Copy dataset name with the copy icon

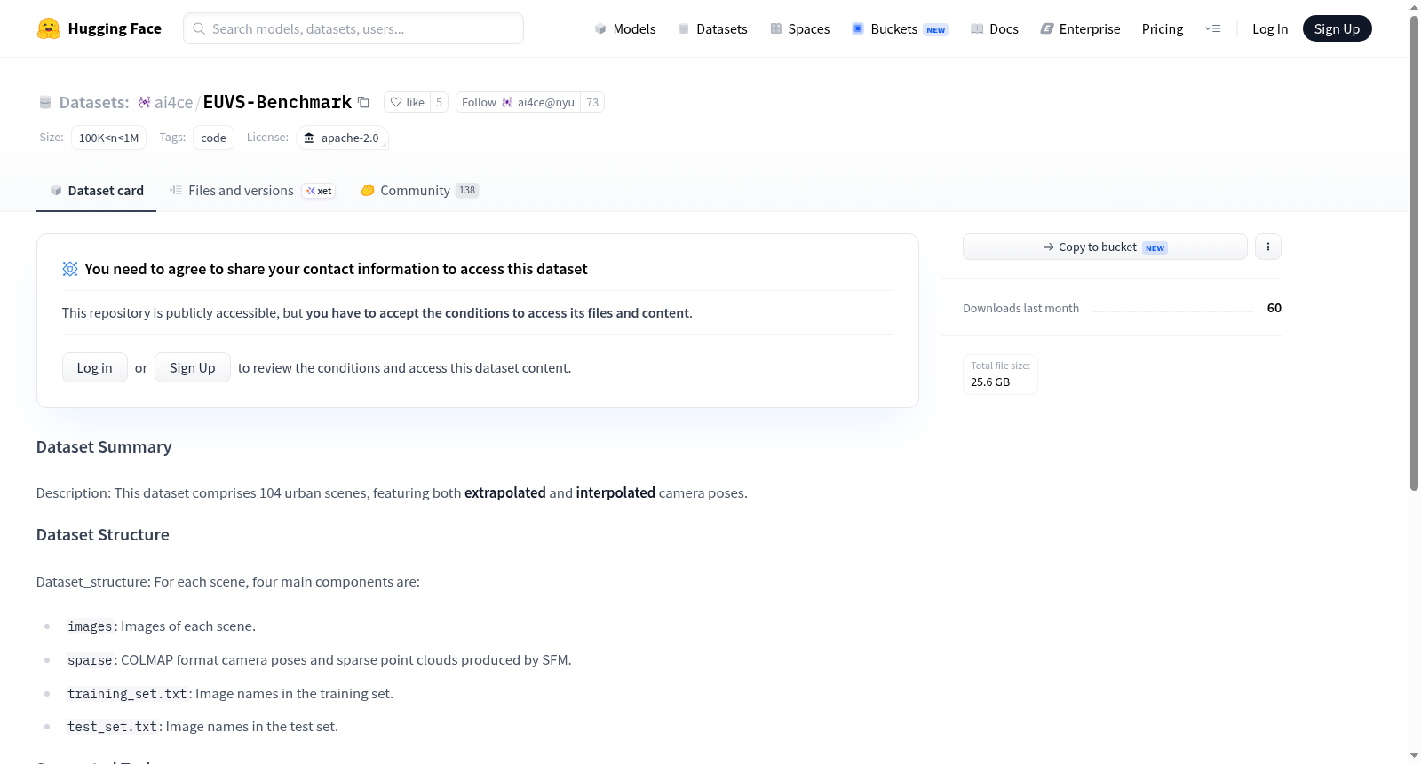click(x=363, y=102)
